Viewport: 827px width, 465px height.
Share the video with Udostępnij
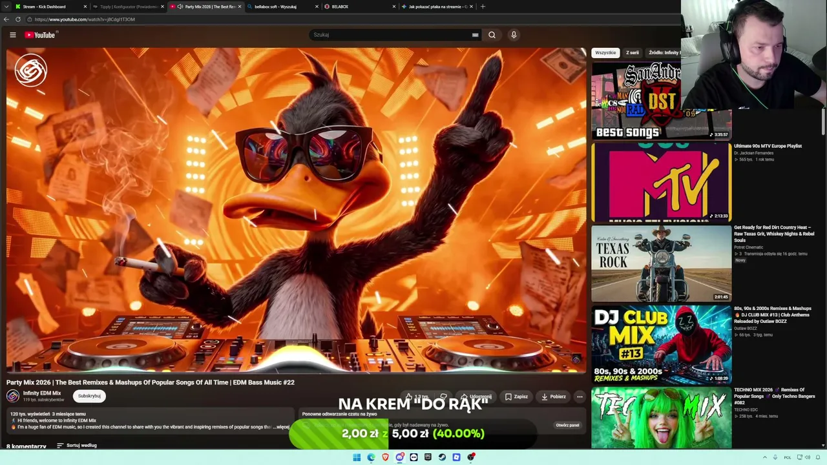click(x=476, y=397)
